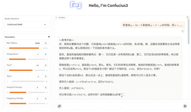This screenshot has height=112, width=191.
Task: Adjust the Temperature slider
Action: (x=27, y=59)
